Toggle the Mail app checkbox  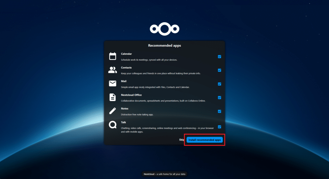219,84
